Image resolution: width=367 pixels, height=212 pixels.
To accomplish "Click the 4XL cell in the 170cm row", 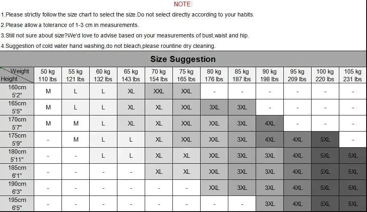I will point(269,123).
